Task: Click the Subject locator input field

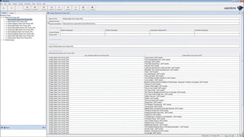Action: 151,21
